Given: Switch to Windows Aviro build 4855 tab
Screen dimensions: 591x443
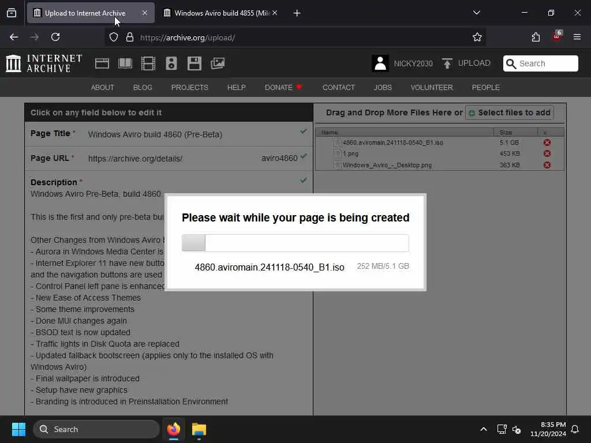Looking at the screenshot, I should pyautogui.click(x=220, y=13).
